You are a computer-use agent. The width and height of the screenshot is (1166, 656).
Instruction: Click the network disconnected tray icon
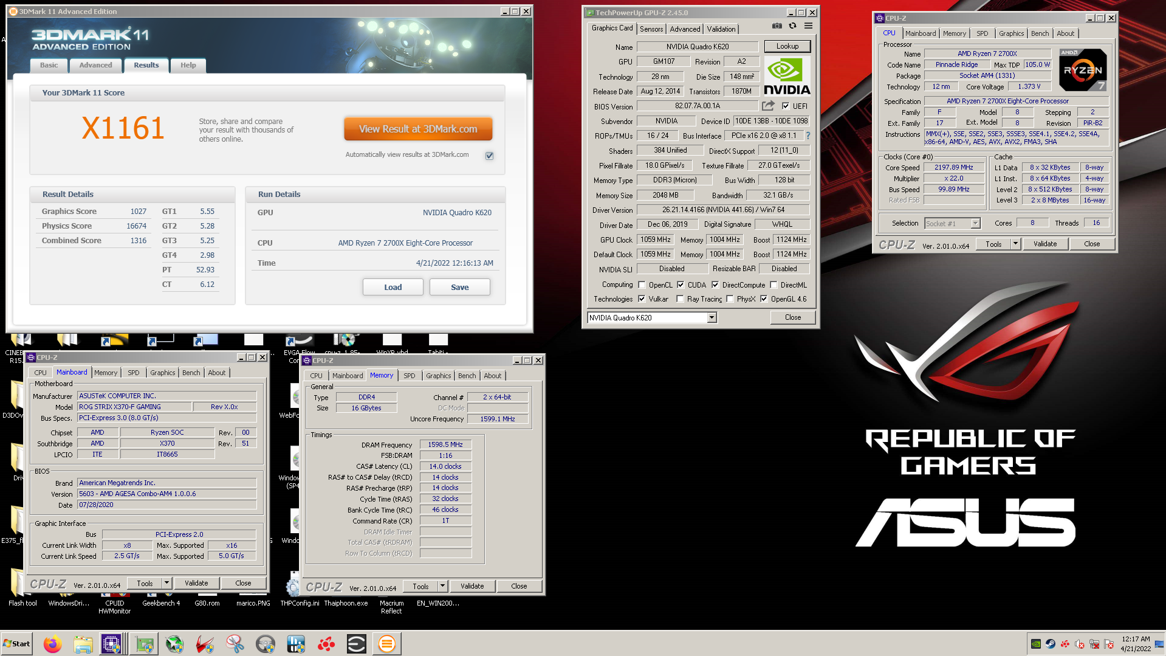[1094, 644]
